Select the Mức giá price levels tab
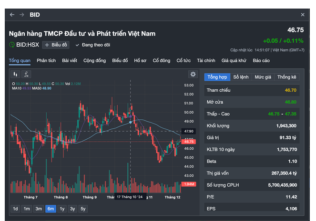This screenshot has width=316, height=221. 263,77
